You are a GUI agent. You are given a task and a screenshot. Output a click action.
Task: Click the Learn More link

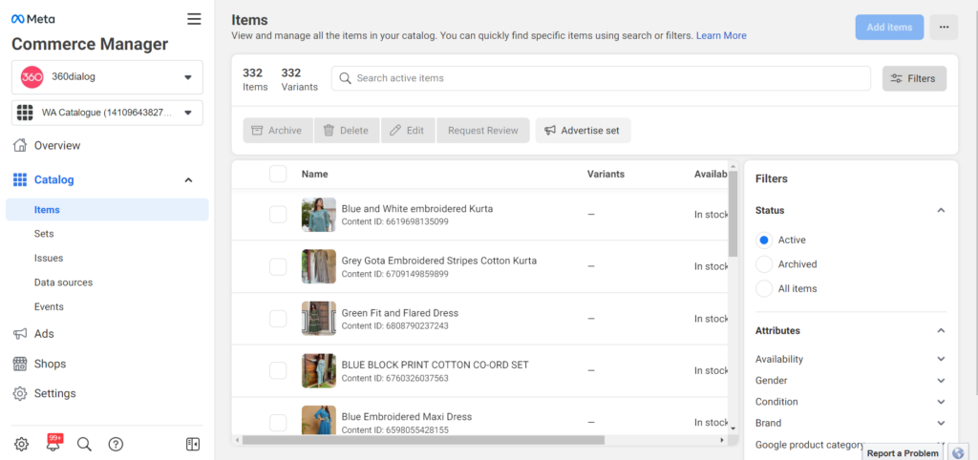(x=721, y=35)
